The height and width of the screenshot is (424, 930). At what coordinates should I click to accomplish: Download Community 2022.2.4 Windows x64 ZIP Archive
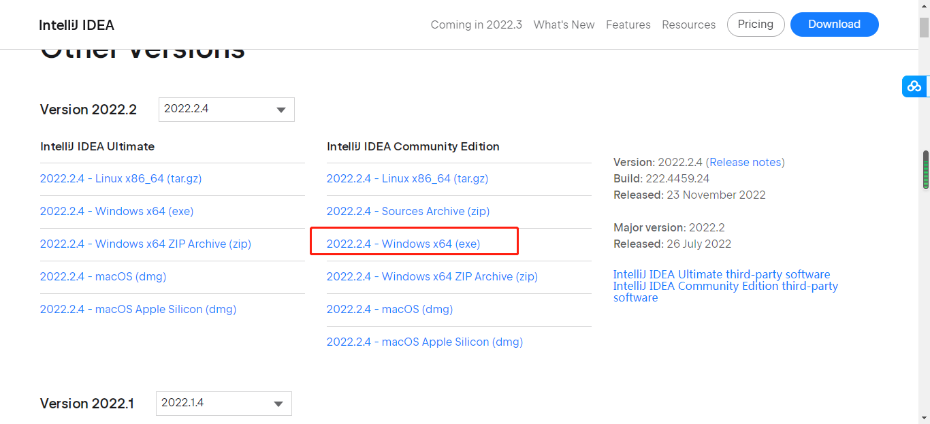point(432,276)
